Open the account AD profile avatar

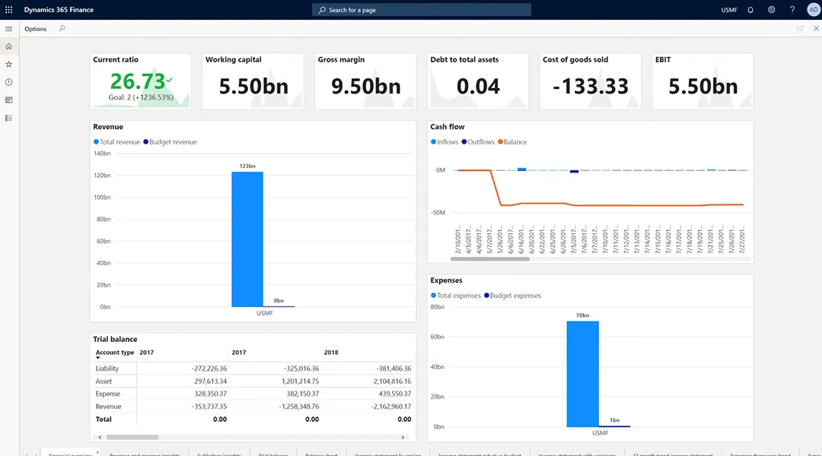(x=813, y=10)
